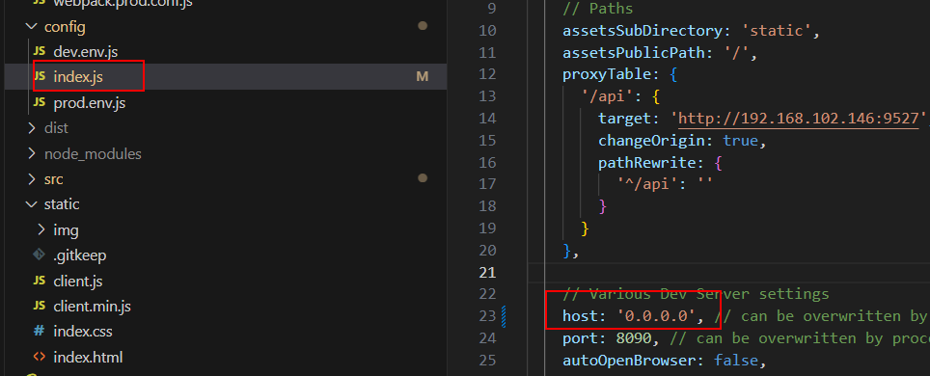Click the JS icon of dev.env.js
Viewport: 930px width, 376px height.
pyautogui.click(x=40, y=52)
